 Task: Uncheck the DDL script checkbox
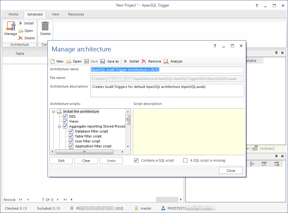pyautogui.click(x=65, y=116)
